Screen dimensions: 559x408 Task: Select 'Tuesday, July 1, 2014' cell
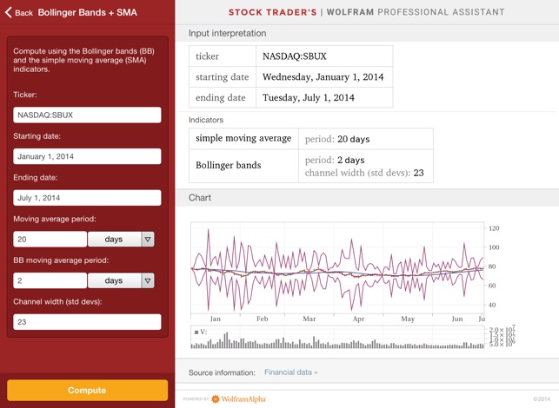click(x=324, y=97)
